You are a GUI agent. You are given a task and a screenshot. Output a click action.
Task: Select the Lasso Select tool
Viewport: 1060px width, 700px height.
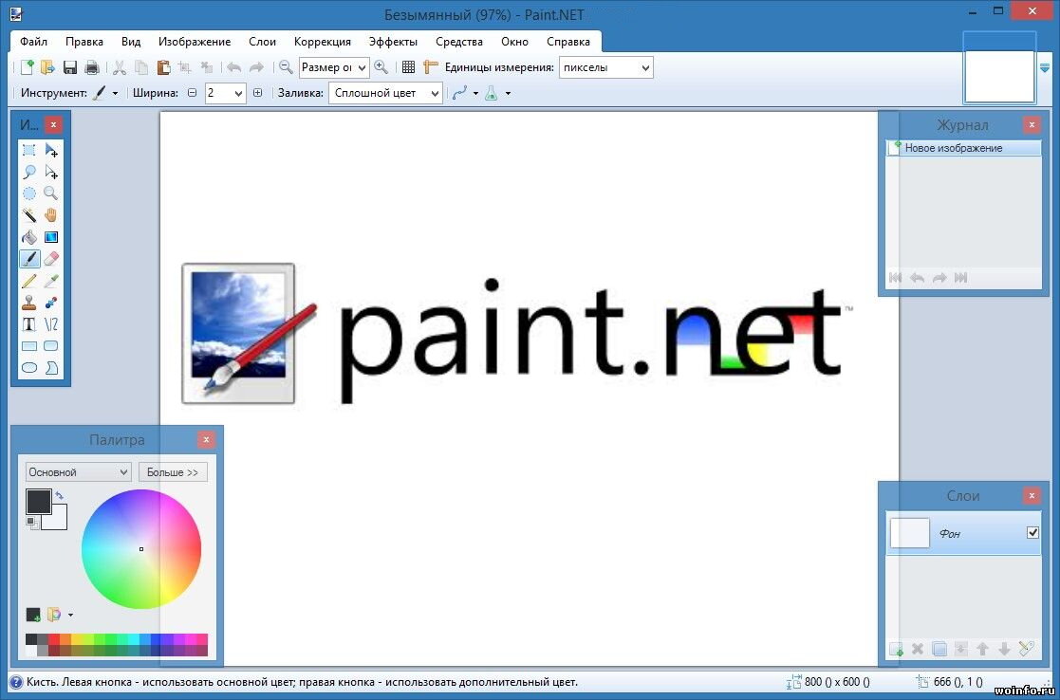[29, 172]
